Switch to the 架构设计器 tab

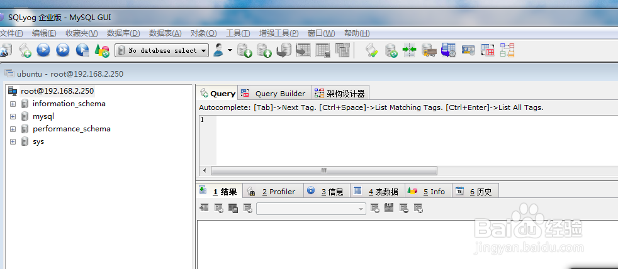[340, 94]
